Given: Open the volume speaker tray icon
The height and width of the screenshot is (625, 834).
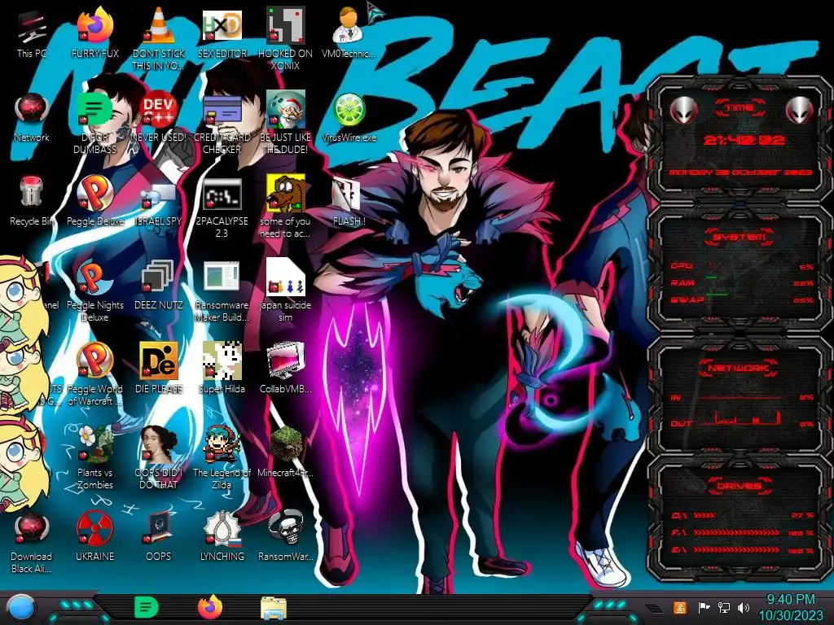Looking at the screenshot, I should pyautogui.click(x=744, y=607).
